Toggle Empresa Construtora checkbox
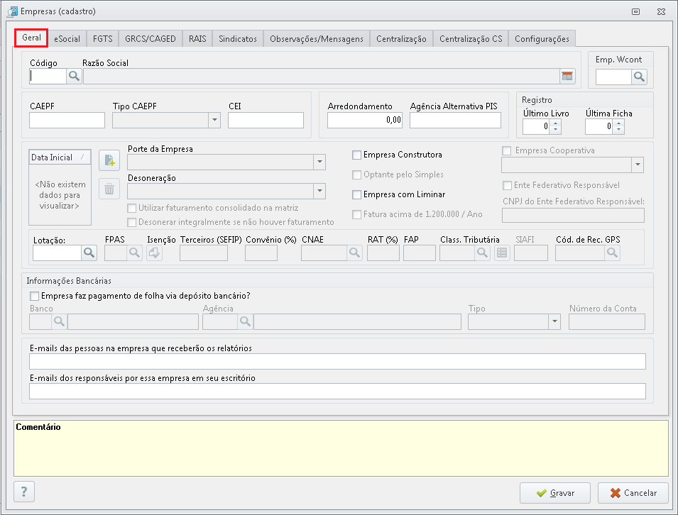678x515 pixels. click(356, 155)
